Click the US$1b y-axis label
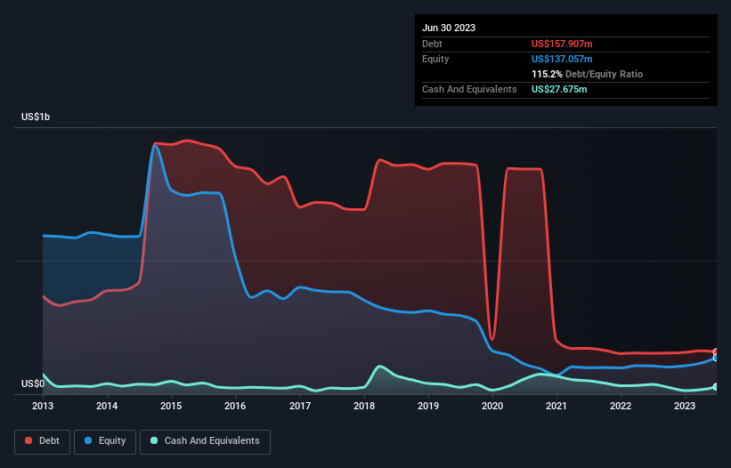 [x=36, y=117]
